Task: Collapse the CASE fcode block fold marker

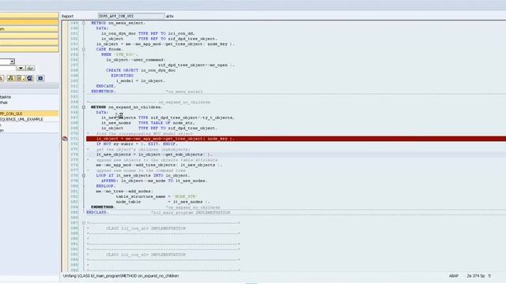Action: coord(84,49)
